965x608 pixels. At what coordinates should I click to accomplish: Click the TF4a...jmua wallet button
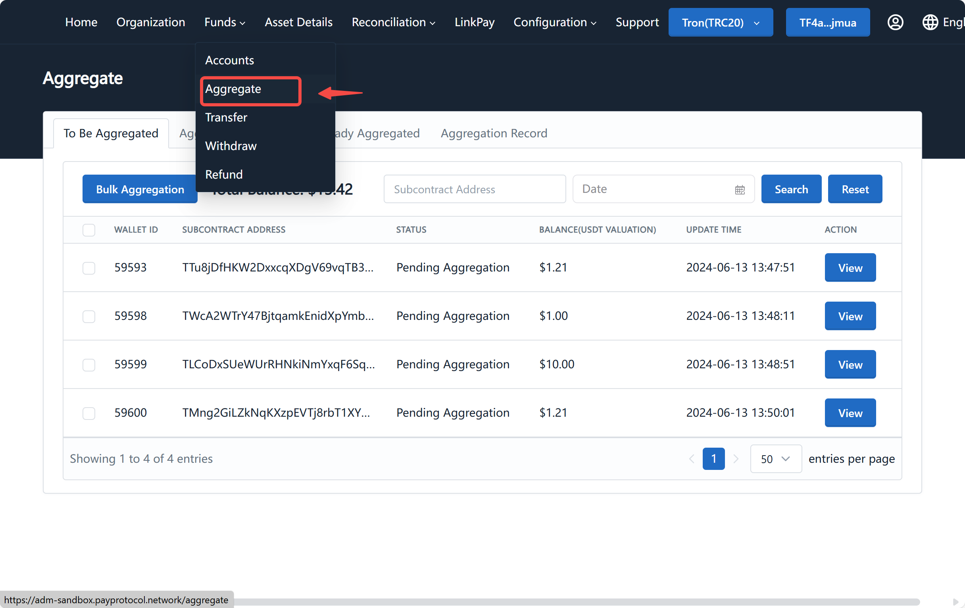click(828, 23)
